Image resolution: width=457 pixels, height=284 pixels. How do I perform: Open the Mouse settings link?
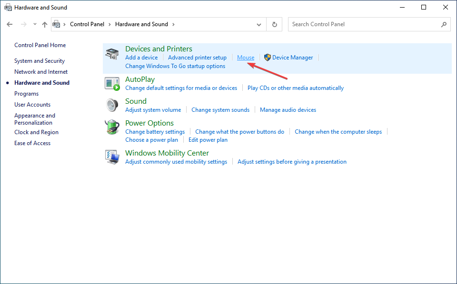(x=246, y=58)
